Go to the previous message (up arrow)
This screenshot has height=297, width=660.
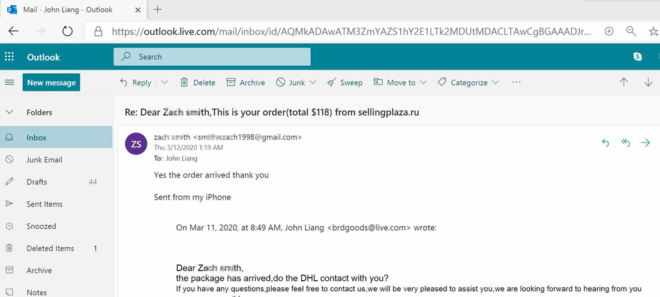(x=623, y=83)
